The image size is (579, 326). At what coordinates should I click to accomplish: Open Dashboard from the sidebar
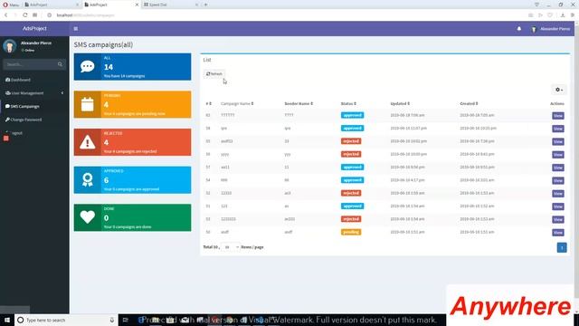18,80
